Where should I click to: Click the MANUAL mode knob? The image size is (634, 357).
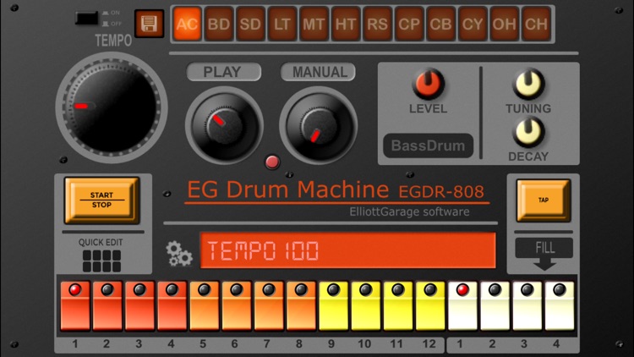pos(319,125)
